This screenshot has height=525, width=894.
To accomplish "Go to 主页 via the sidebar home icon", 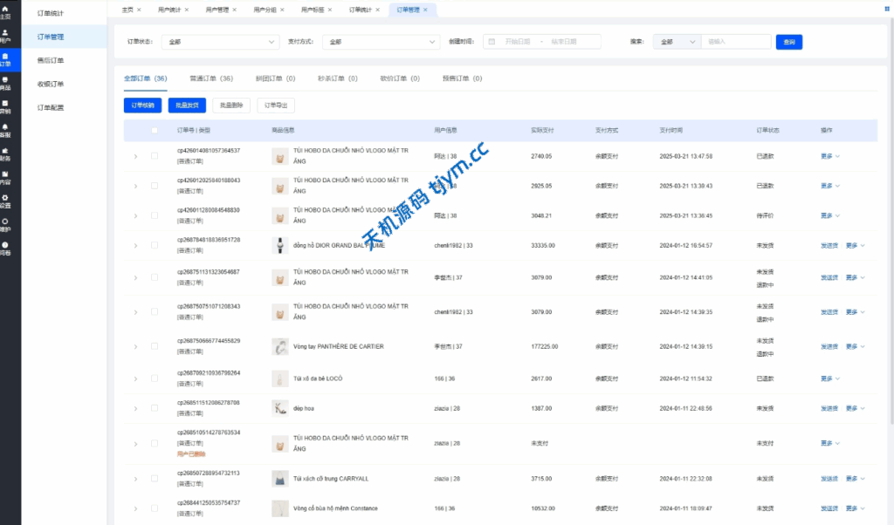I will coord(6,13).
